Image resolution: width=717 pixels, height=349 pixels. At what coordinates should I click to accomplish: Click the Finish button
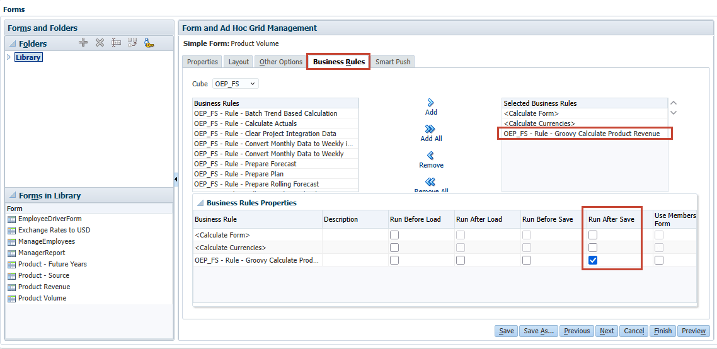tap(663, 331)
